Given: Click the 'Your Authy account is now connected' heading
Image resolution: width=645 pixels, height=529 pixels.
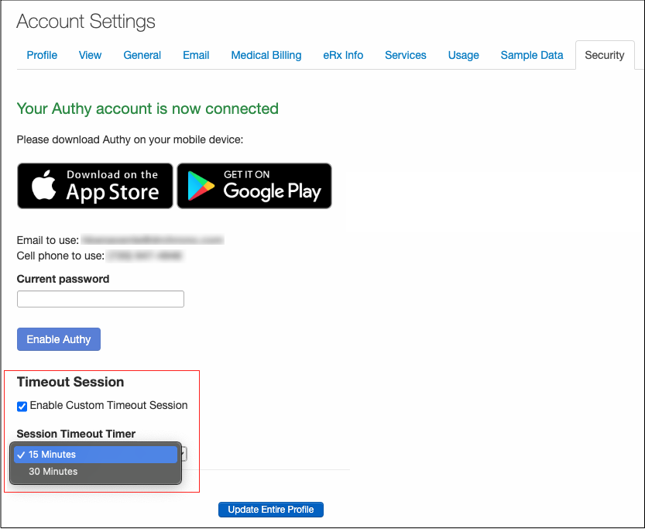Looking at the screenshot, I should coord(148,108).
